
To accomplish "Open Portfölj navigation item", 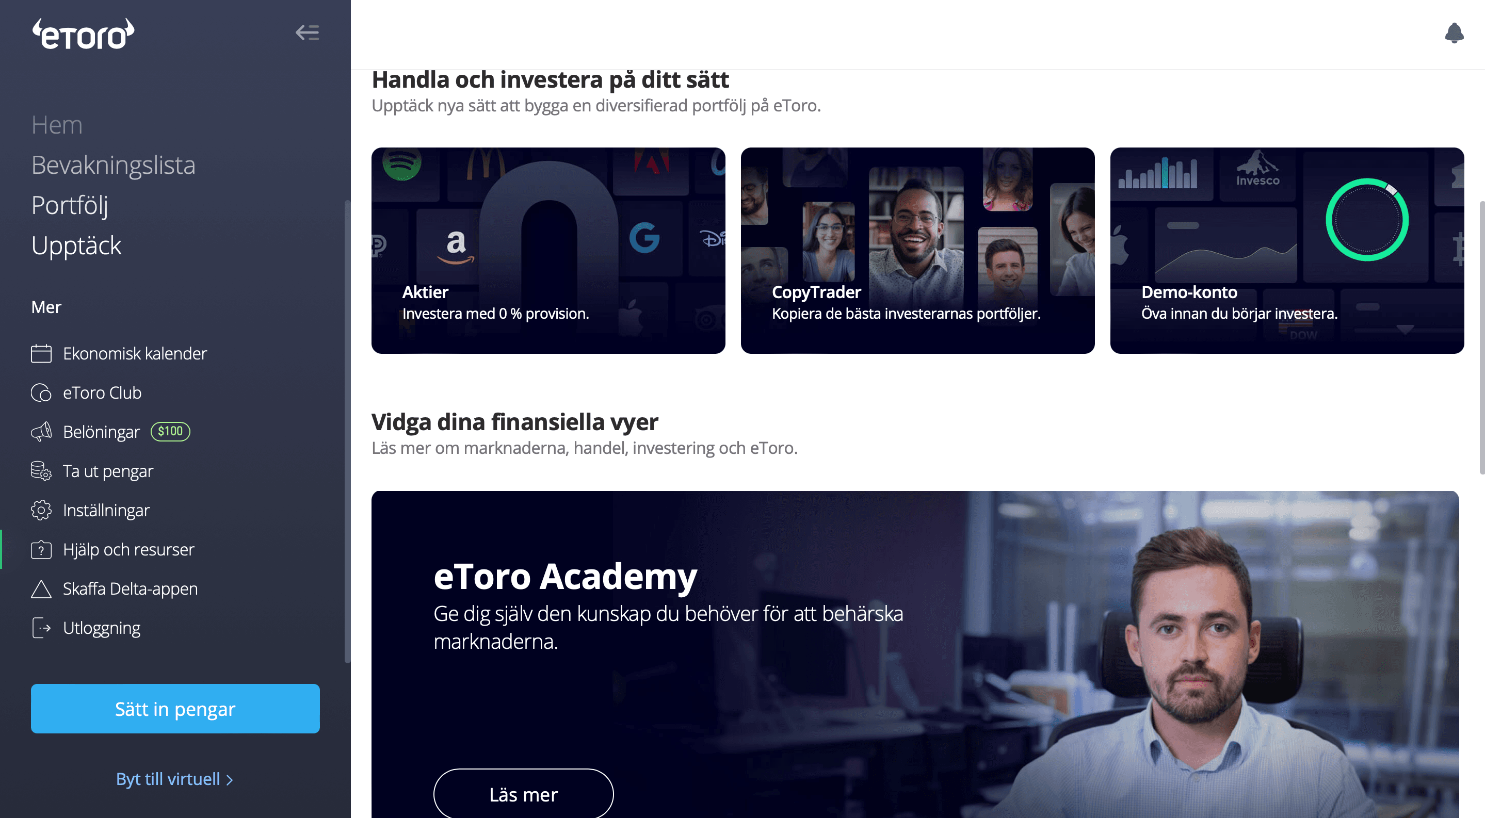I will (70, 206).
